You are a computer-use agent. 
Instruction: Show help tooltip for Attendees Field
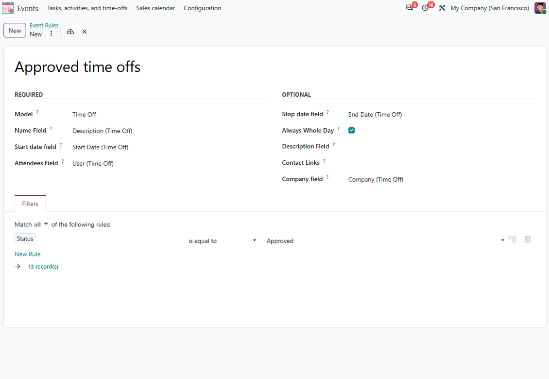click(x=63, y=161)
